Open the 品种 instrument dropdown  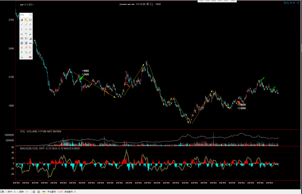pos(30,192)
